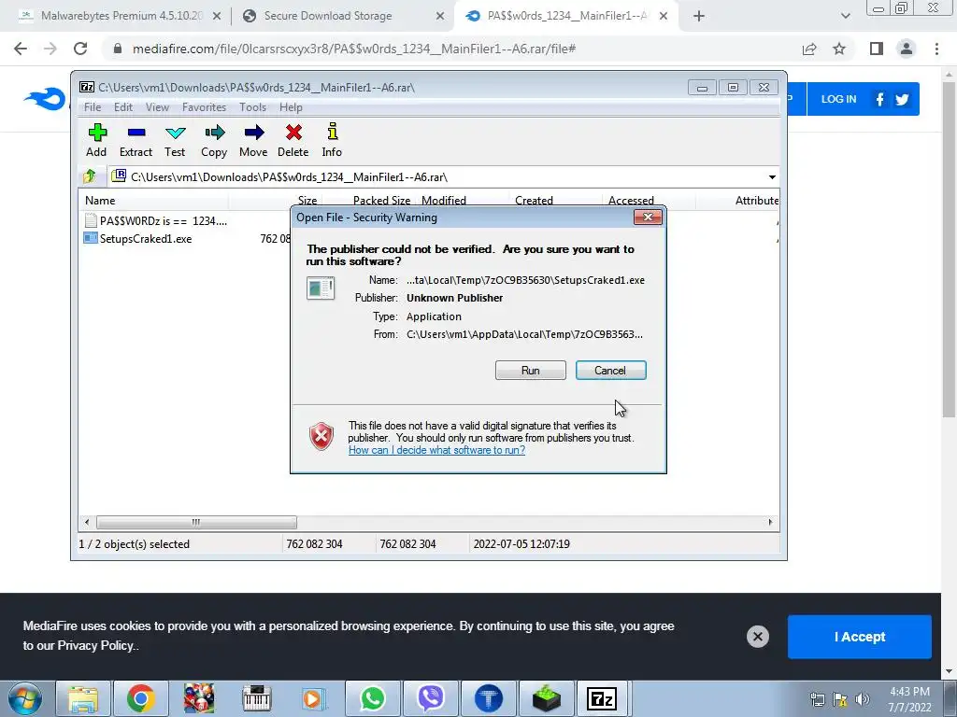Click the volume speaker tray icon
The height and width of the screenshot is (717, 957).
pyautogui.click(x=862, y=699)
